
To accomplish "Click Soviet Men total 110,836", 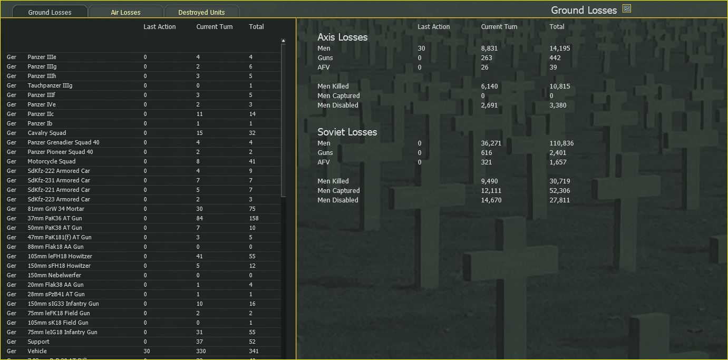I will [x=561, y=143].
